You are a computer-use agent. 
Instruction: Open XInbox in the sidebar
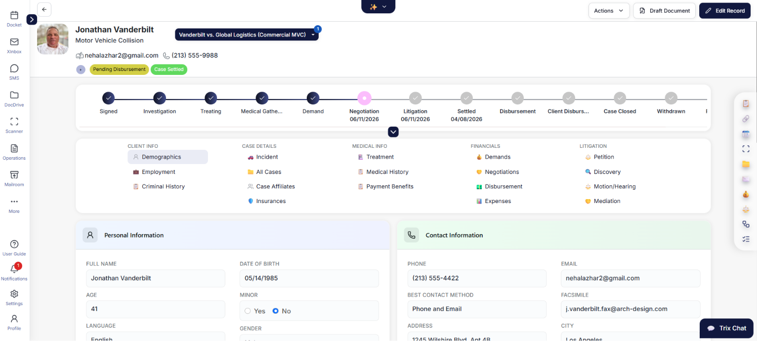(14, 45)
